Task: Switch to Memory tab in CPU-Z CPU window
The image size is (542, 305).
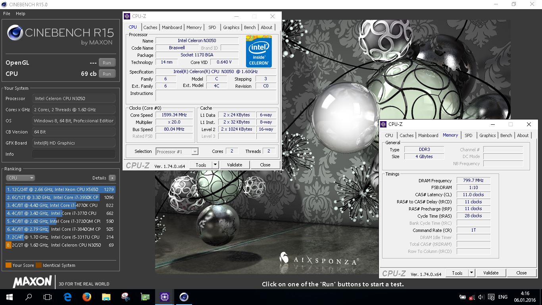Action: tap(194, 27)
